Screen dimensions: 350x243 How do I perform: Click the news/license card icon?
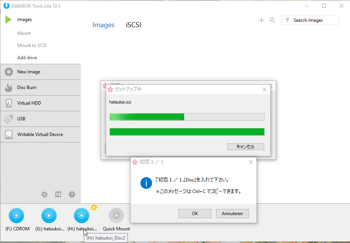(58, 194)
